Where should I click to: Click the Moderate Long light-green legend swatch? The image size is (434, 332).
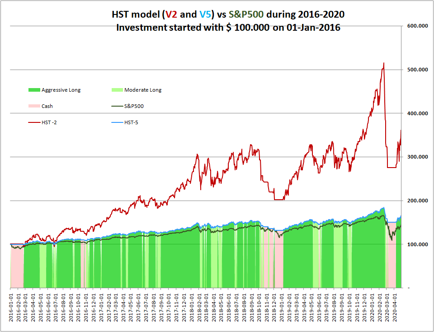pos(117,90)
